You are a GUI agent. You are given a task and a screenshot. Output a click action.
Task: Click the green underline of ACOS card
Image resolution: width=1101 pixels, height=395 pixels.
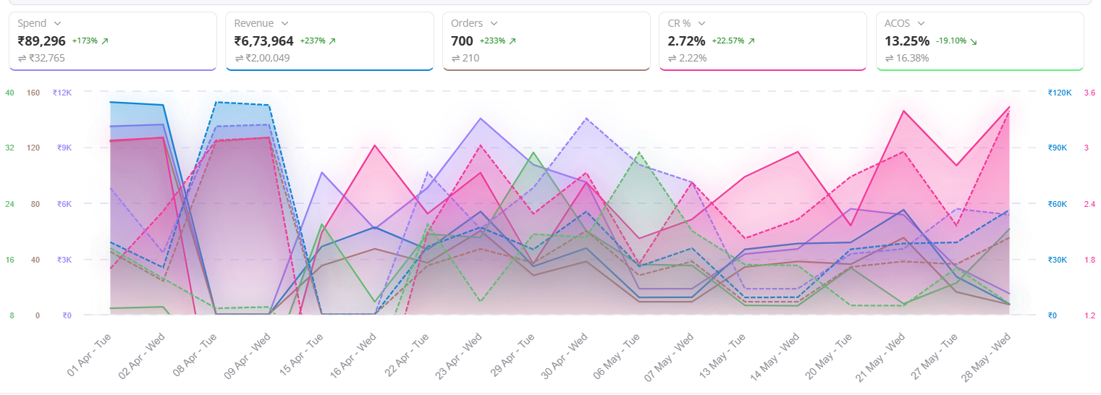979,69
